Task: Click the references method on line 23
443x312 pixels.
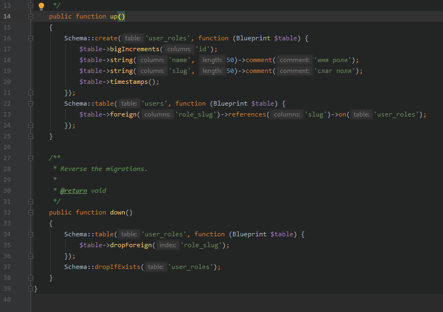Action: (x=247, y=114)
